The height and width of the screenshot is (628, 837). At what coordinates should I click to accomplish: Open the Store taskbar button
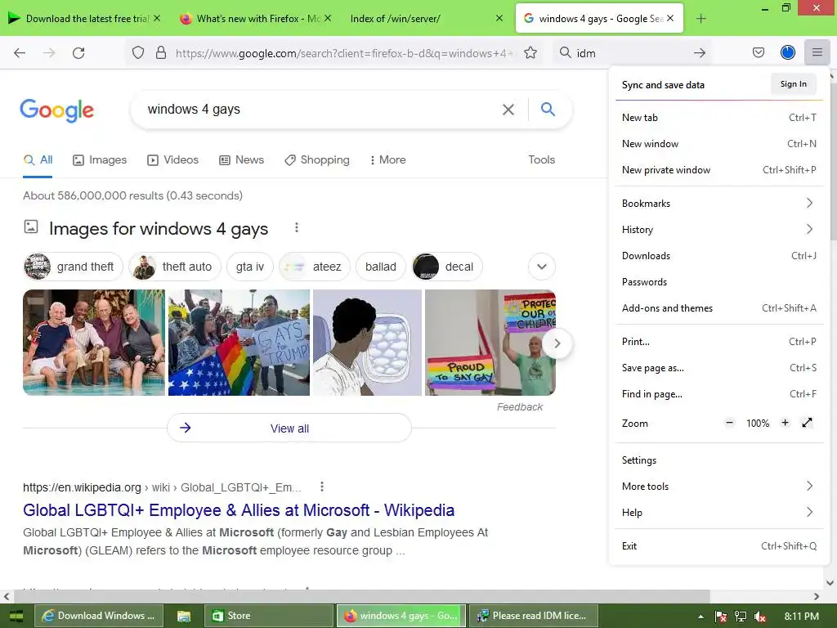click(x=269, y=616)
